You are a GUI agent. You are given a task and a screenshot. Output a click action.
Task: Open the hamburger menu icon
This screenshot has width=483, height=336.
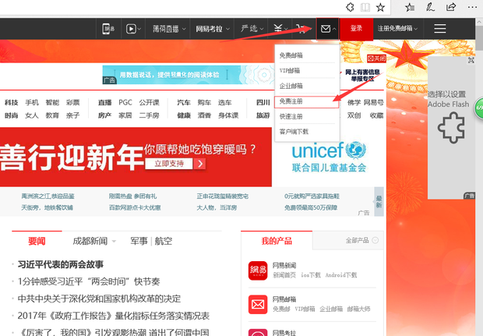(x=440, y=29)
